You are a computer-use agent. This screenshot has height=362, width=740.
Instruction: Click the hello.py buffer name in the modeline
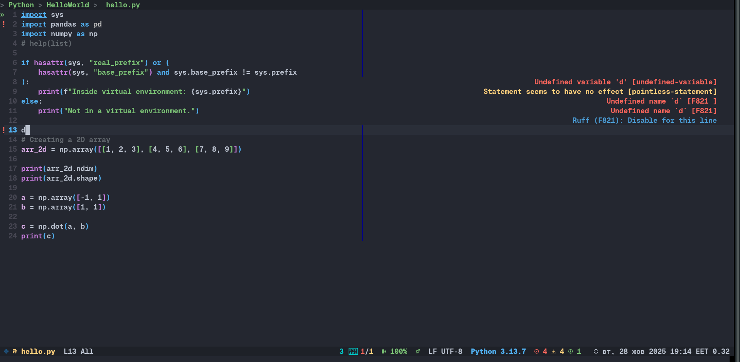(x=38, y=351)
